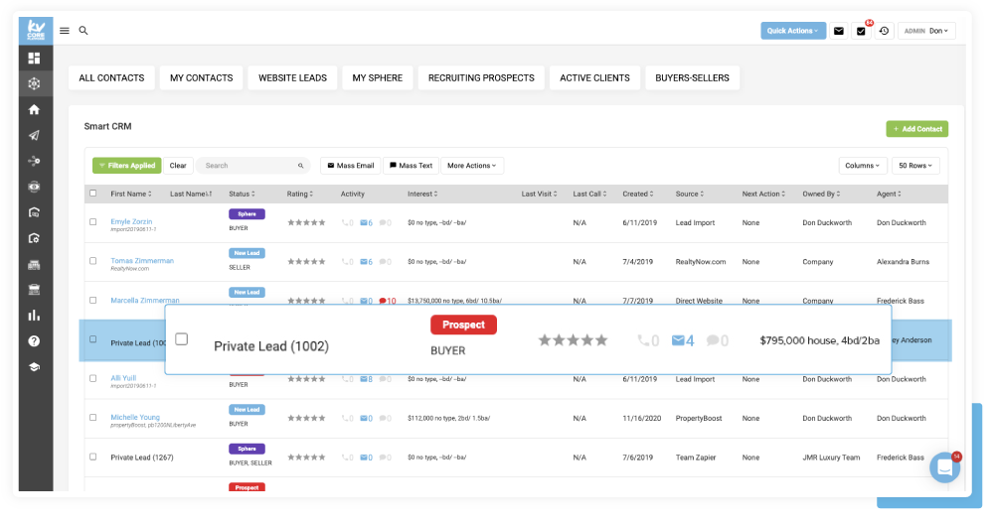Open the Columns dropdown

click(862, 166)
